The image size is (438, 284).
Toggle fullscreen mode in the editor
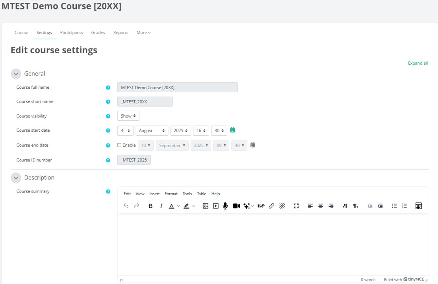[296, 206]
